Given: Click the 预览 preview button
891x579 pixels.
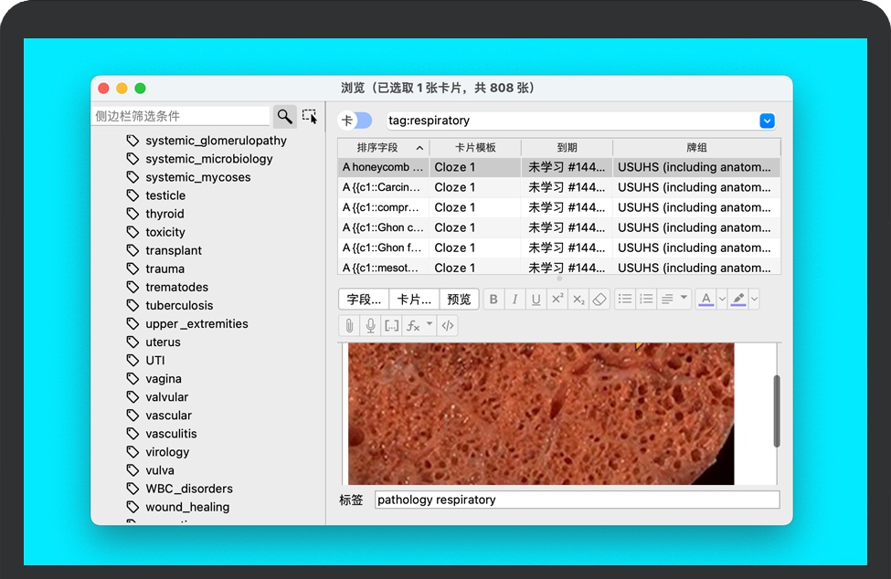Looking at the screenshot, I should 459,300.
